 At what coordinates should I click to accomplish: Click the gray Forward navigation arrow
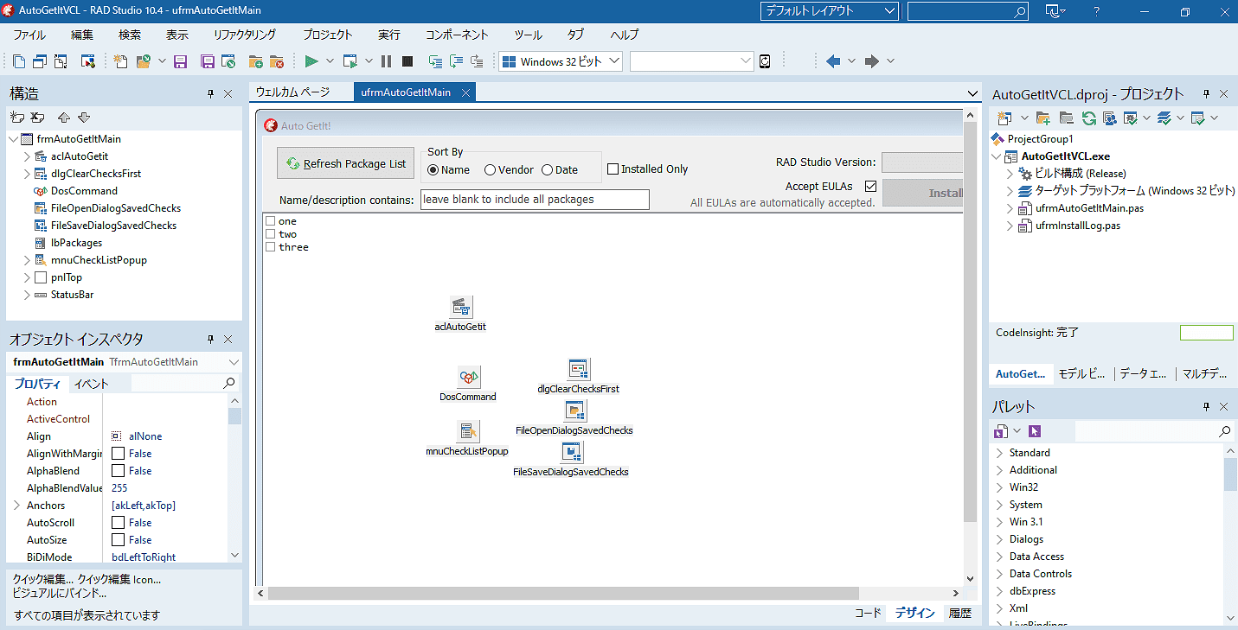pyautogui.click(x=872, y=61)
